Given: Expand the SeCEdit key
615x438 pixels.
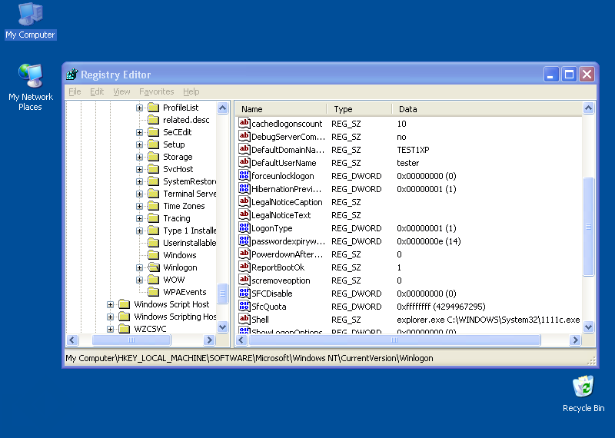Looking at the screenshot, I should click(139, 132).
